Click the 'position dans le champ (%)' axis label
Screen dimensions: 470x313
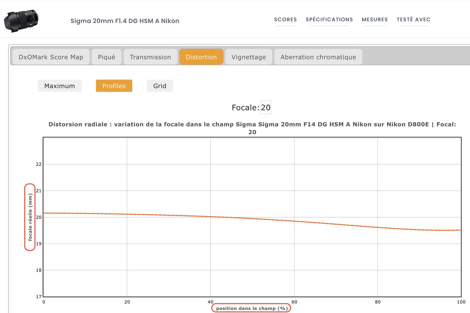[252, 308]
